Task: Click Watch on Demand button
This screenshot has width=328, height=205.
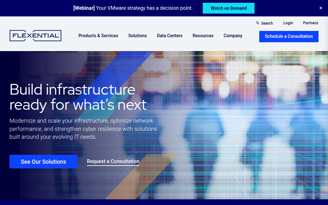Action: point(228,8)
